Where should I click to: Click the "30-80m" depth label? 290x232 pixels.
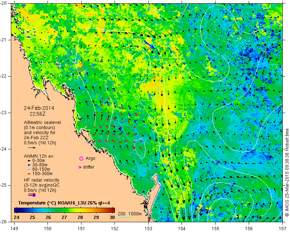tap(40, 165)
